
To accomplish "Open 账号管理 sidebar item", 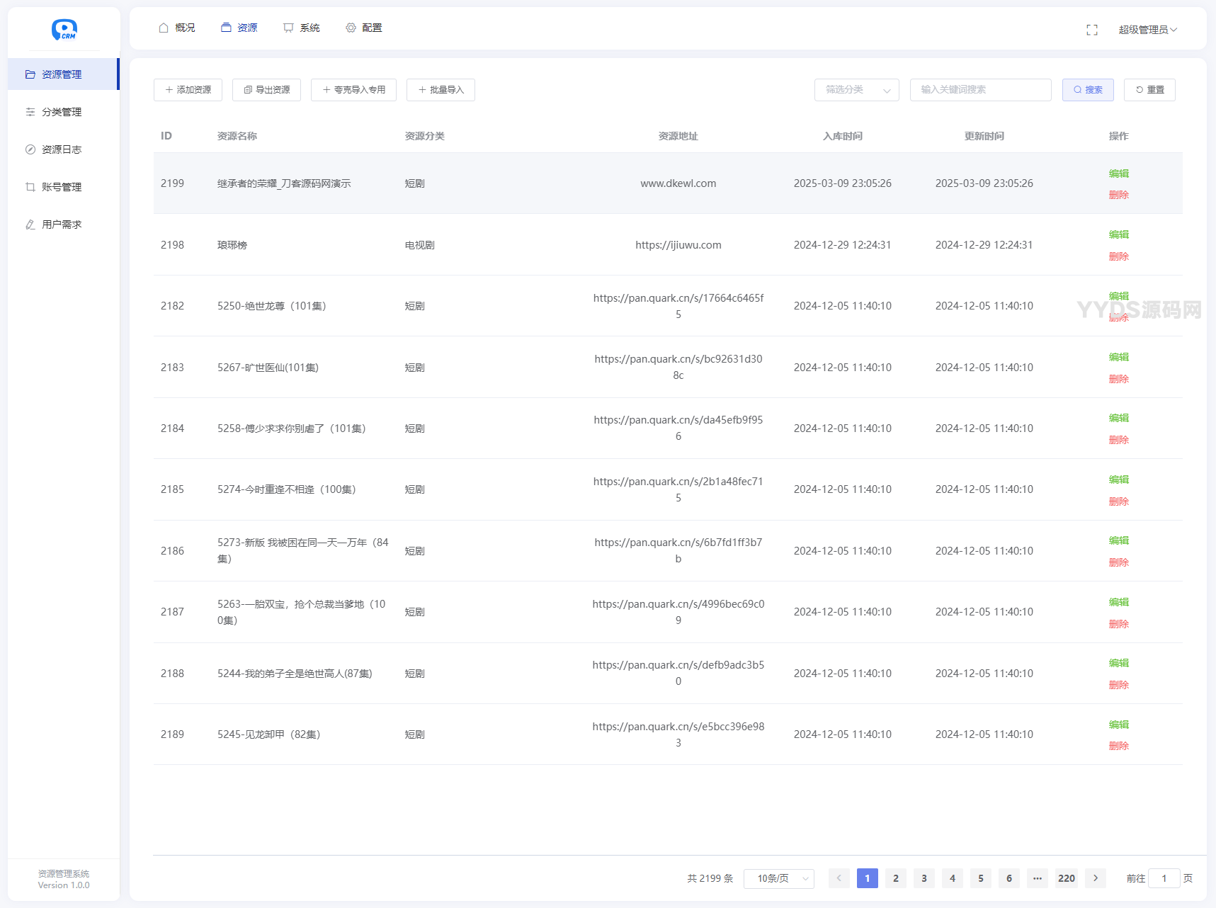I will [62, 187].
